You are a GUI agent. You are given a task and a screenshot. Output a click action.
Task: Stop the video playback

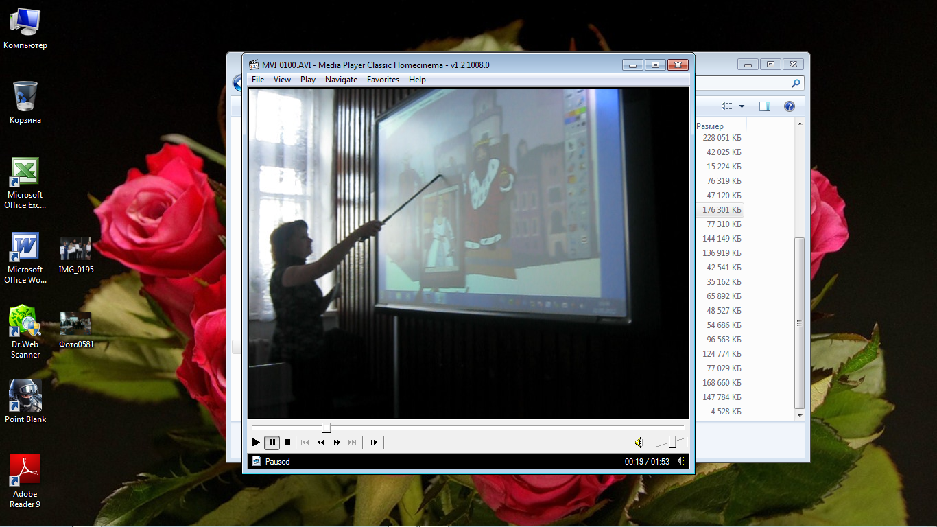[x=287, y=443]
